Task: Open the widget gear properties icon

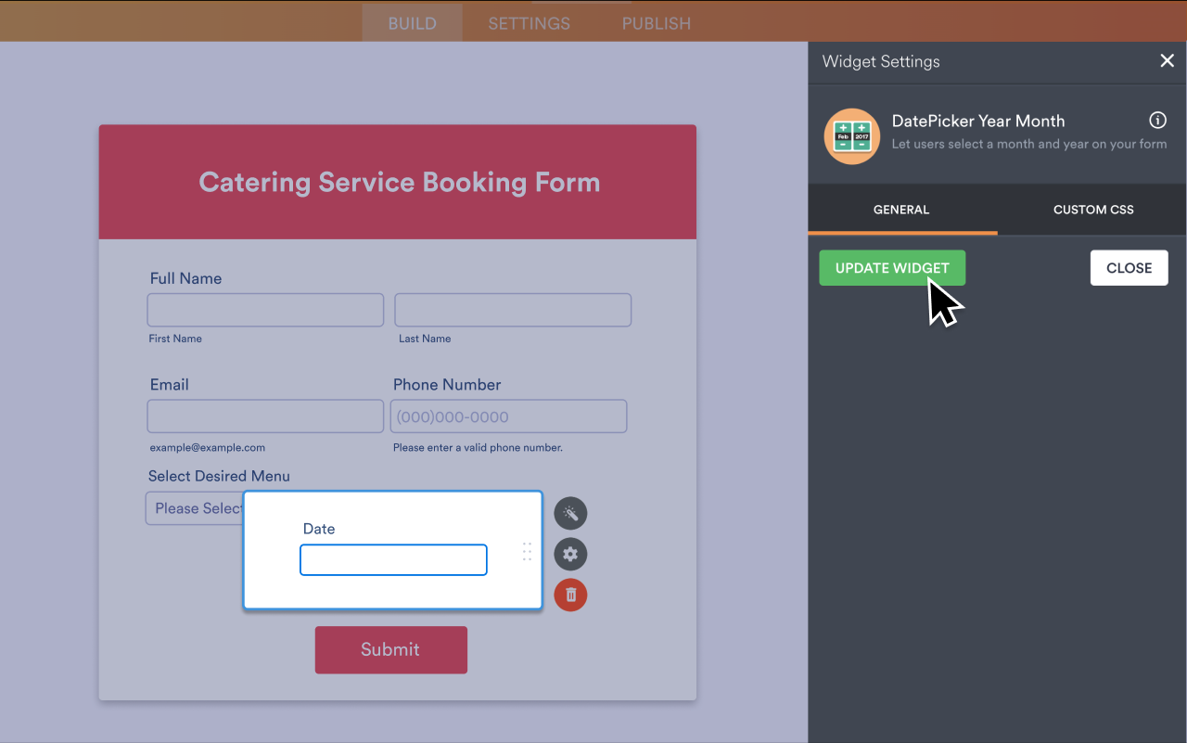Action: click(570, 554)
